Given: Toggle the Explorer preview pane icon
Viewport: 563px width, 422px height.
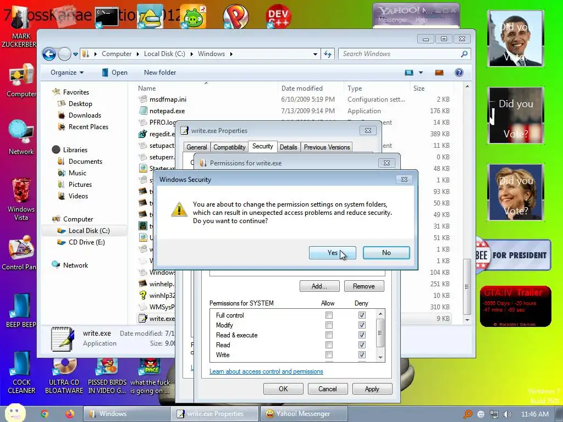Looking at the screenshot, I should click(439, 73).
